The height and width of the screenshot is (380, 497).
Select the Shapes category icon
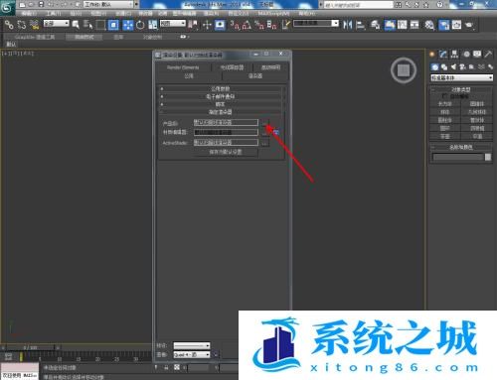tap(444, 66)
